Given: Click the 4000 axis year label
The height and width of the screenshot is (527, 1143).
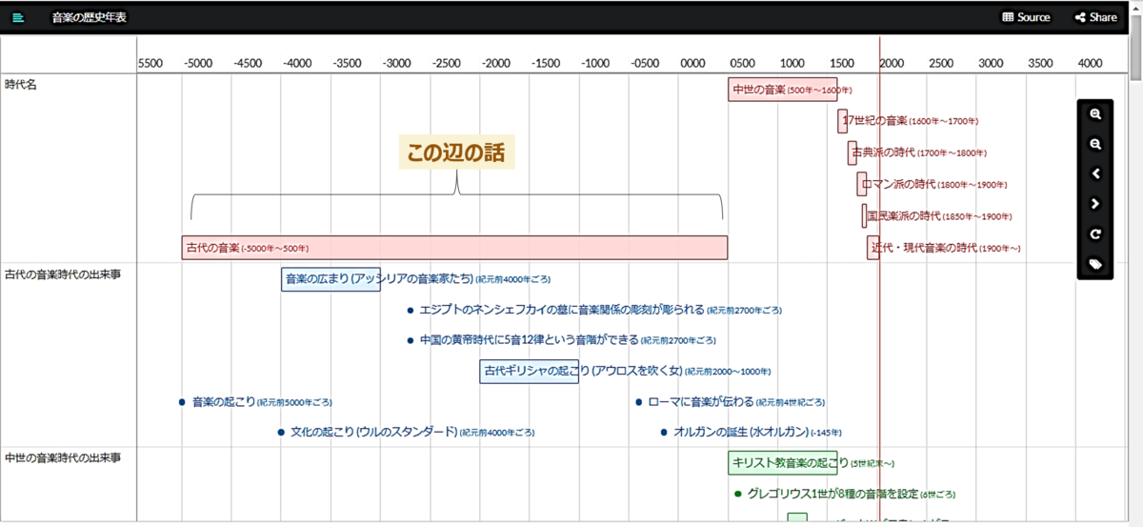Looking at the screenshot, I should point(1090,63).
